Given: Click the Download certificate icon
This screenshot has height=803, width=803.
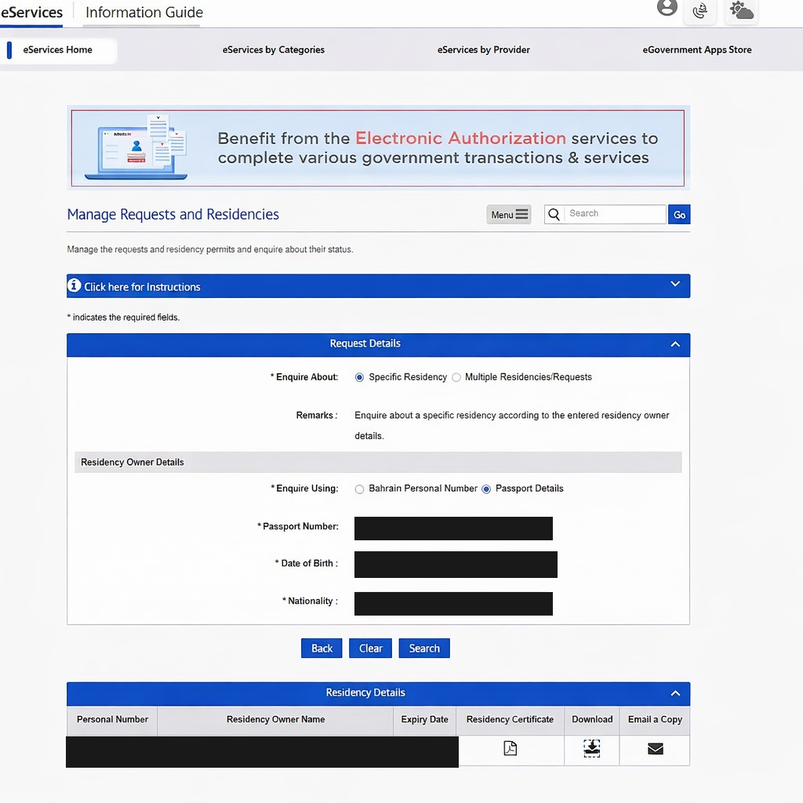Looking at the screenshot, I should coord(592,748).
